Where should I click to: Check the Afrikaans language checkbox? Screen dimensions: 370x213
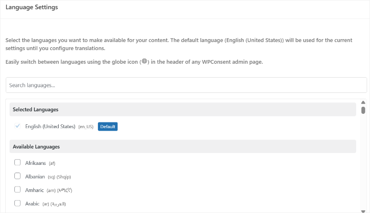[18, 162]
